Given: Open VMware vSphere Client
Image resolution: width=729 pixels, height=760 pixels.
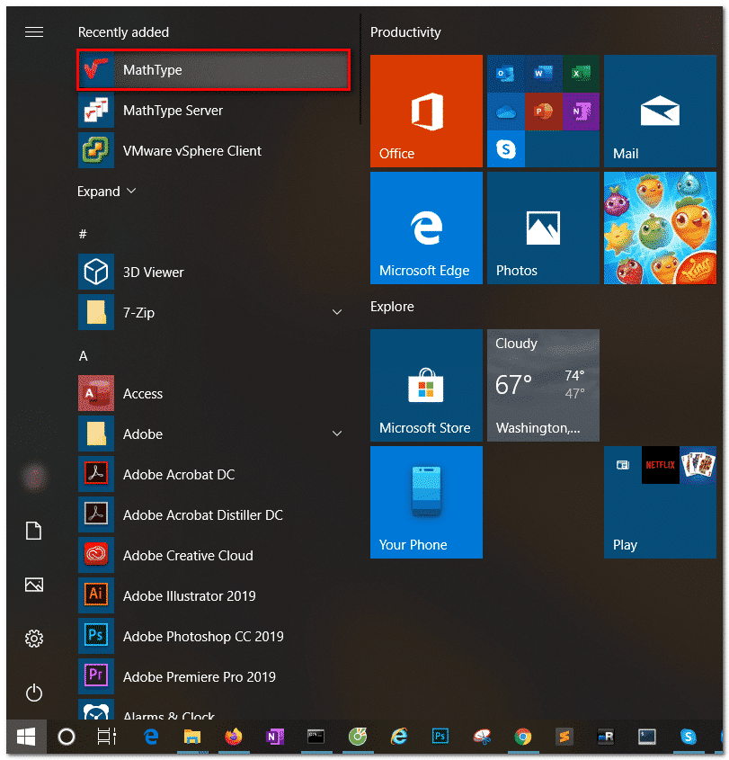Looking at the screenshot, I should click(191, 151).
